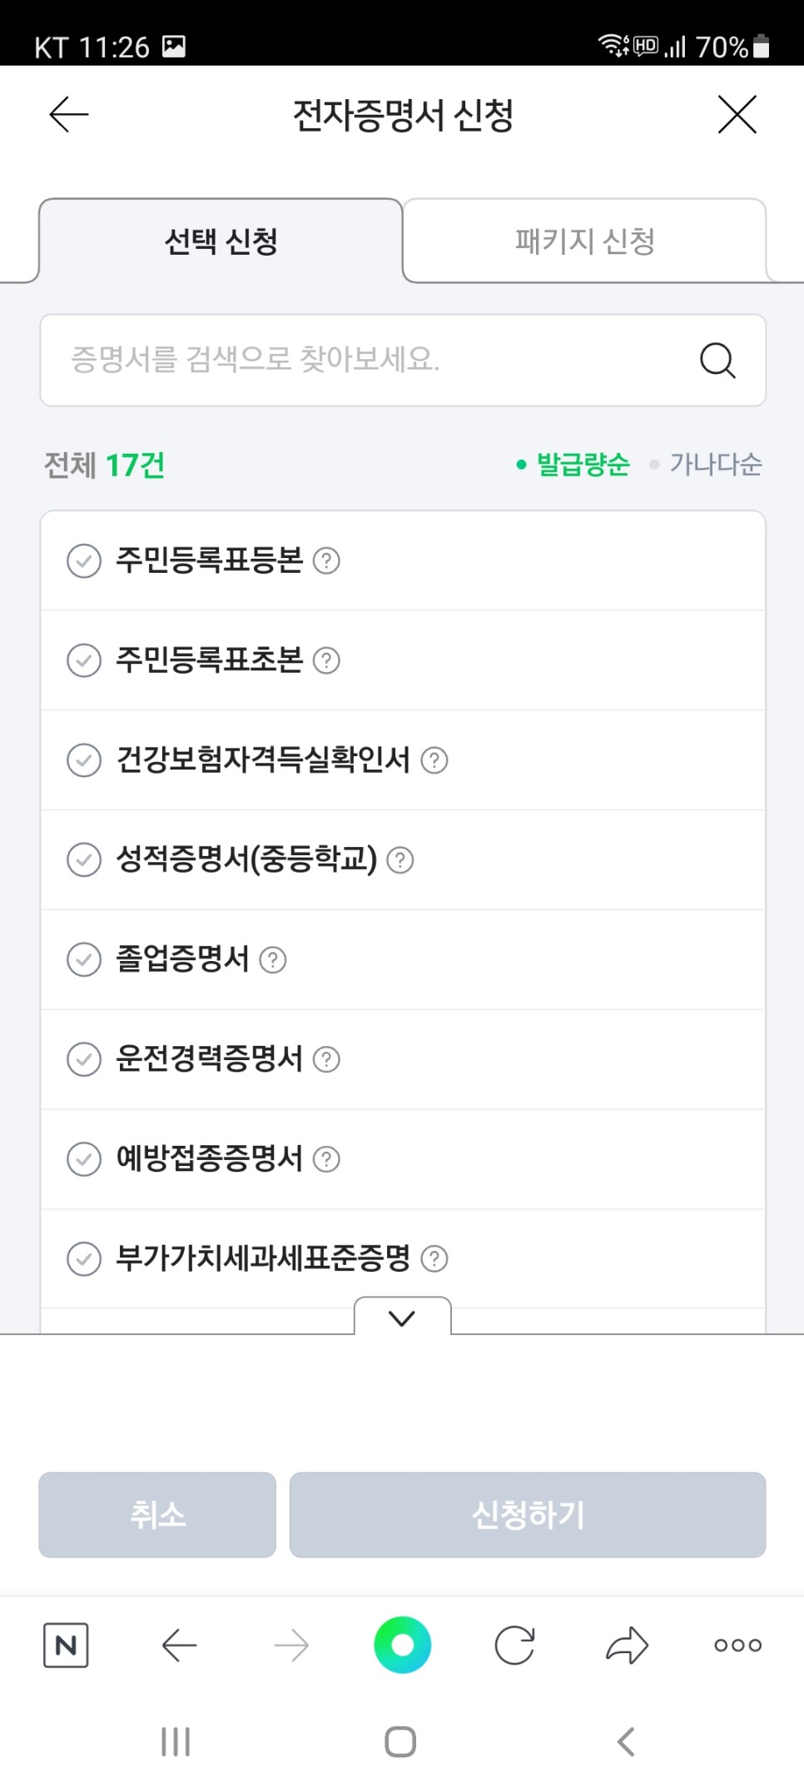The width and height of the screenshot is (804, 1788).
Task: Open help for 주민등록표등본
Action: click(x=326, y=560)
